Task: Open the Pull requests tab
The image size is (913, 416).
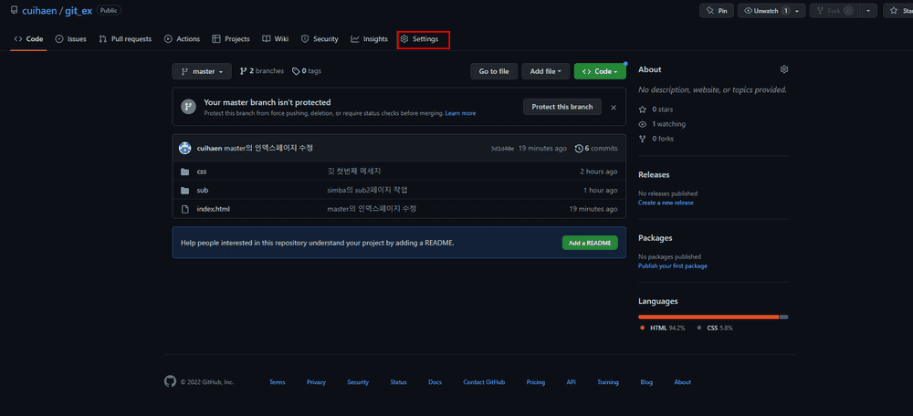Action: [x=125, y=39]
